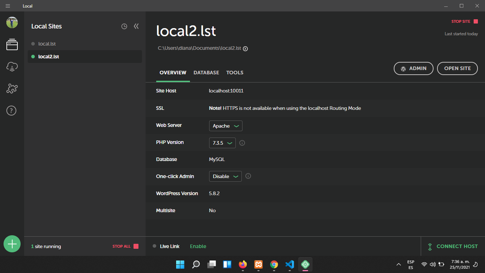Open the One-click Admin Disable dropdown
The width and height of the screenshot is (485, 273).
225,176
